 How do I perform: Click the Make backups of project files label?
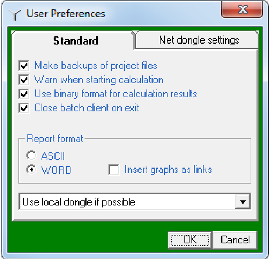click(x=96, y=66)
